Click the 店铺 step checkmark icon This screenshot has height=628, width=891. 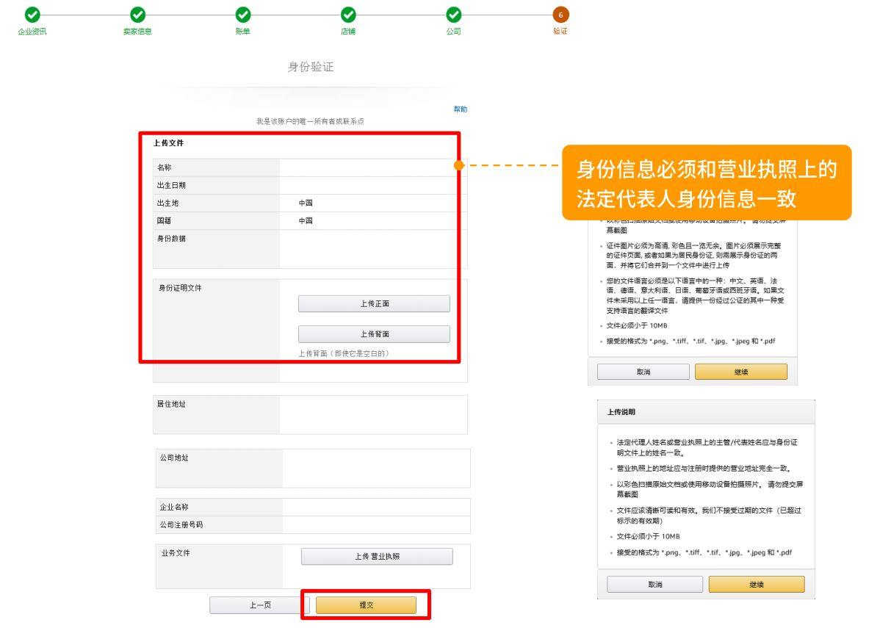(x=348, y=15)
